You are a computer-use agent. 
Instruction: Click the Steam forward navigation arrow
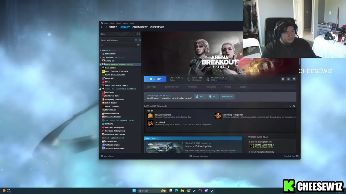tap(106, 27)
